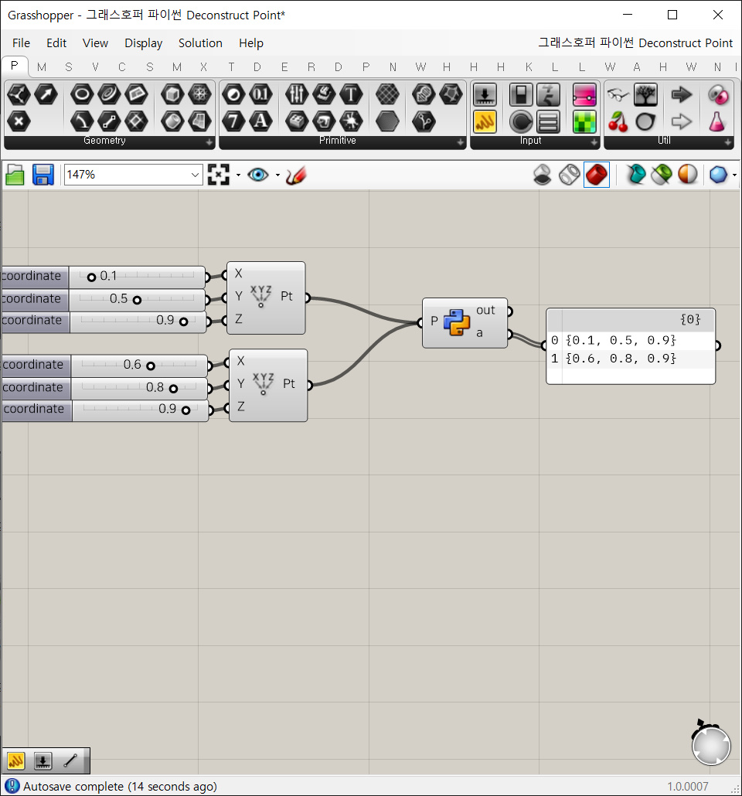
Task: Open the green document preview settings icon
Action: [662, 175]
